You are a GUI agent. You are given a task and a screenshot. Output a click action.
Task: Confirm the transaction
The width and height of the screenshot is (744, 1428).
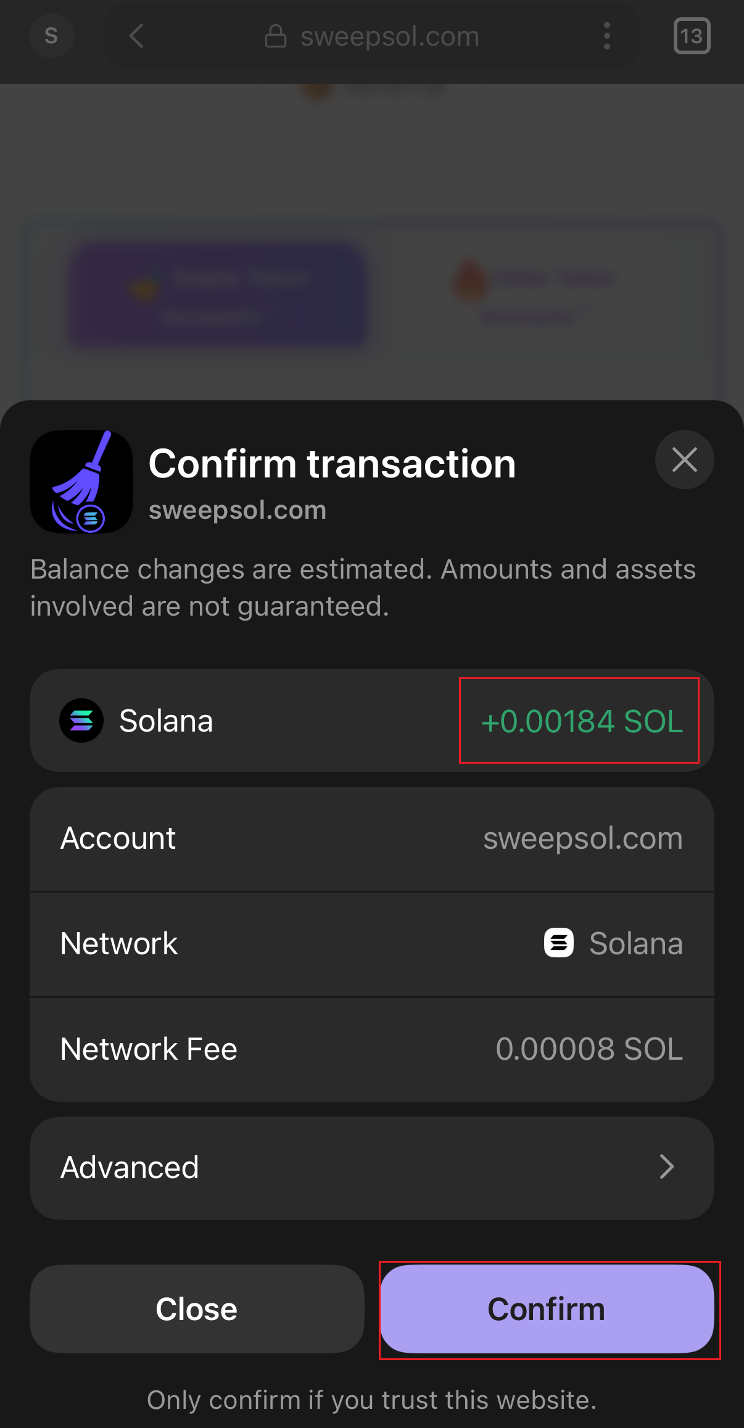[547, 1309]
